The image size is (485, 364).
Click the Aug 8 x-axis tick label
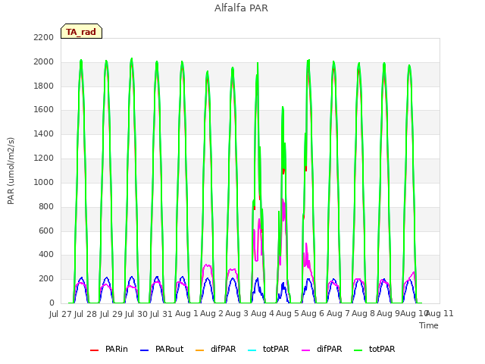363,313
